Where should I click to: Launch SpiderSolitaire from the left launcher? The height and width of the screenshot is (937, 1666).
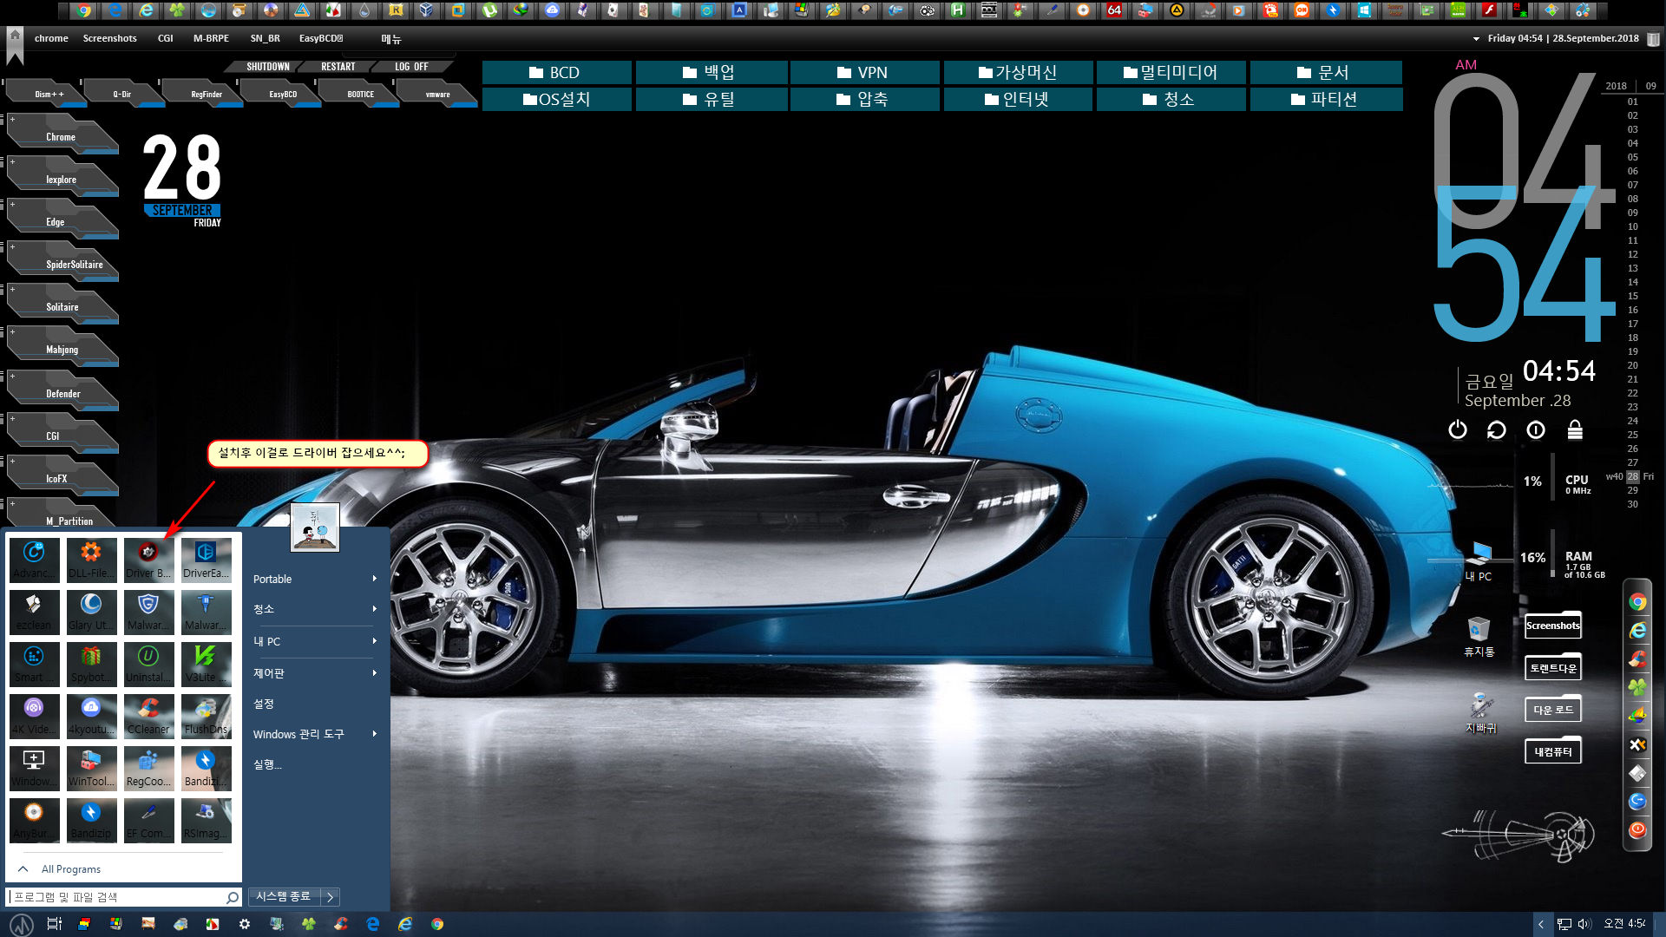pos(62,263)
